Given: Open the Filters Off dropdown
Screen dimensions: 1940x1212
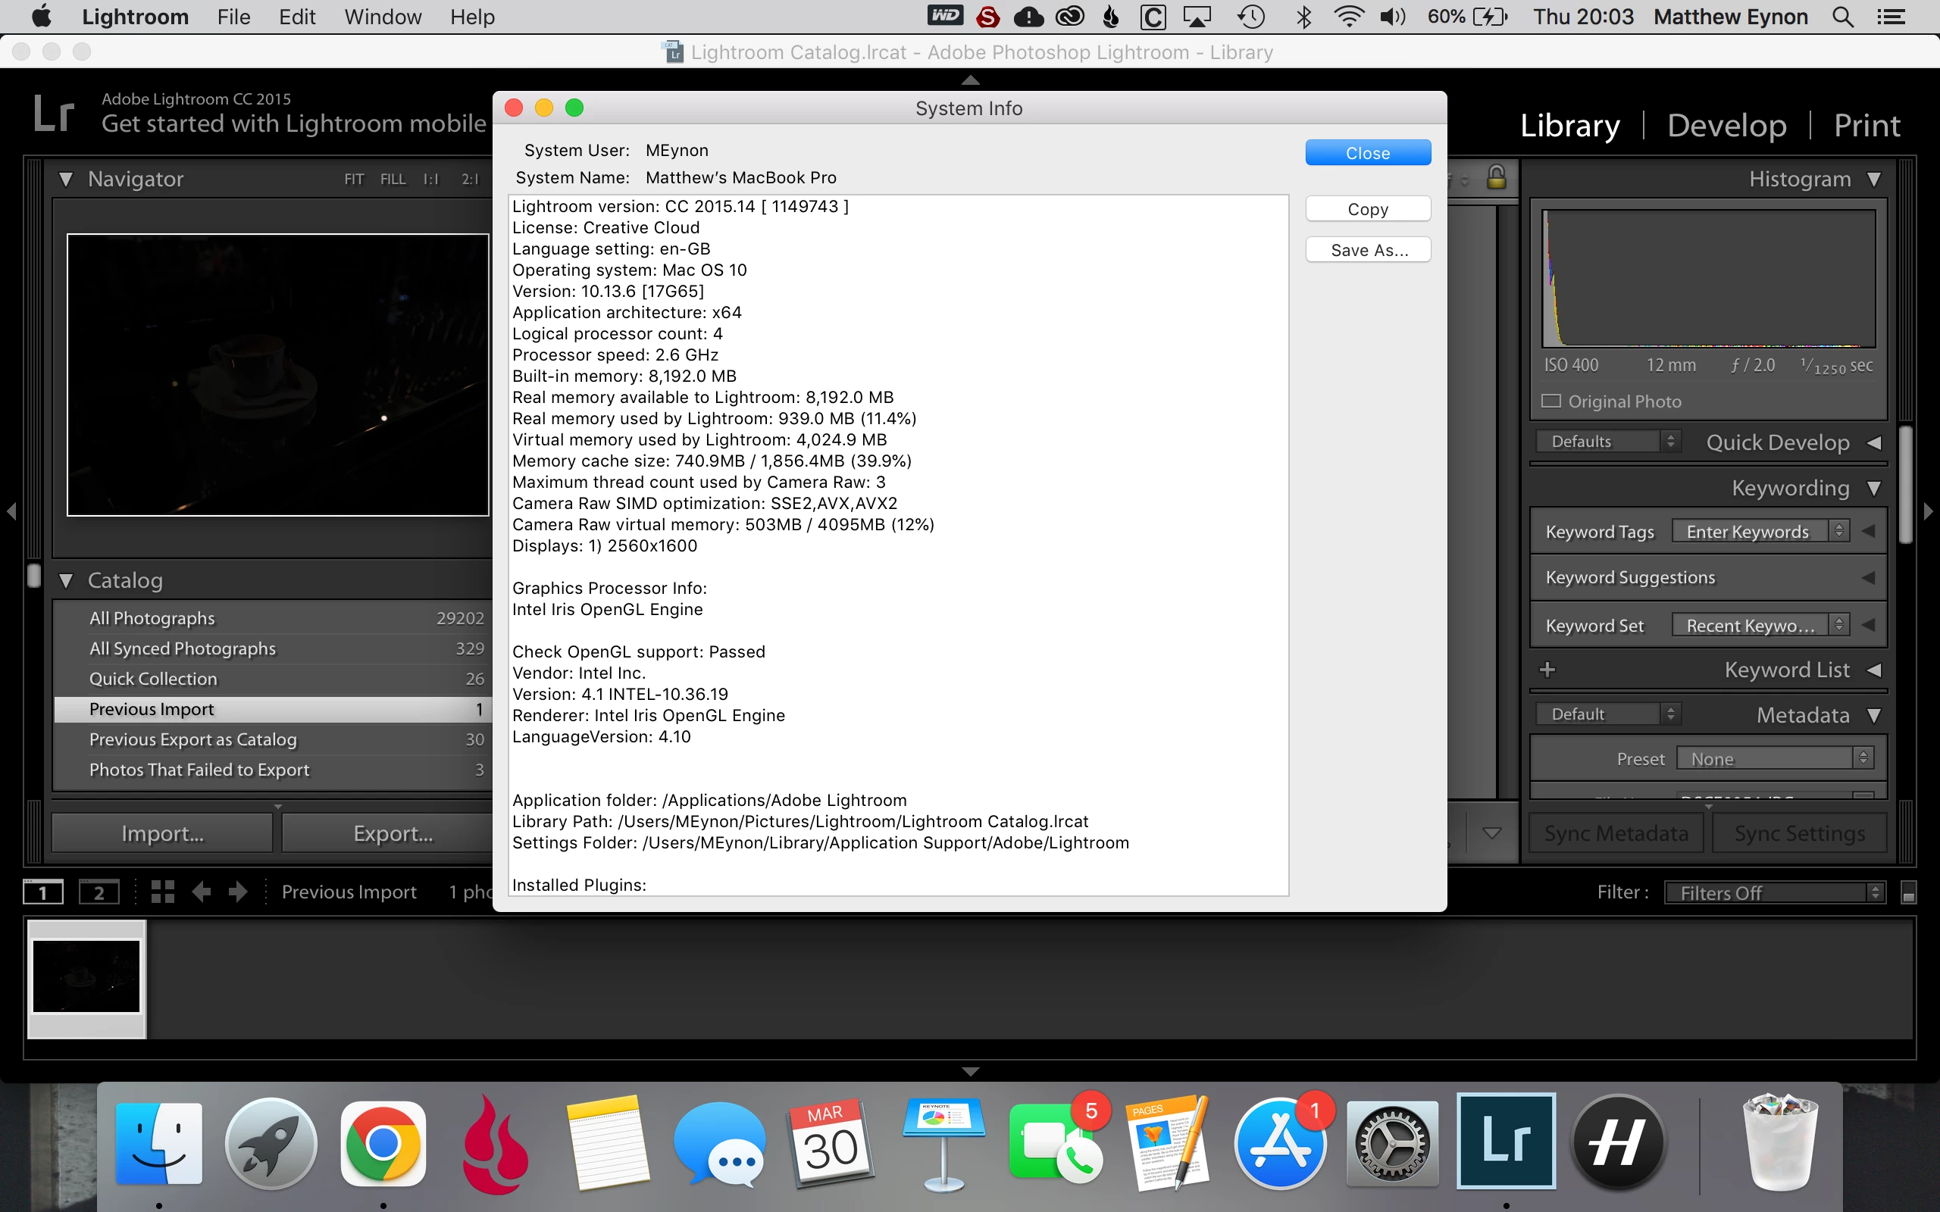Looking at the screenshot, I should coord(1774,892).
